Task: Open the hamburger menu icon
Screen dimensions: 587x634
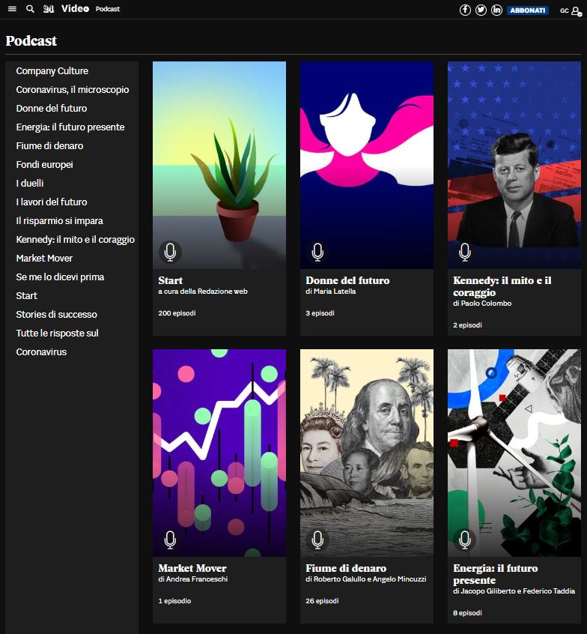Action: tap(12, 9)
